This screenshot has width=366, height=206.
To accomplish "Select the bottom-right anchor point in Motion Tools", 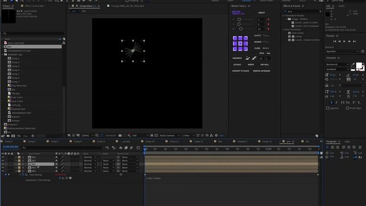I will tap(245, 49).
